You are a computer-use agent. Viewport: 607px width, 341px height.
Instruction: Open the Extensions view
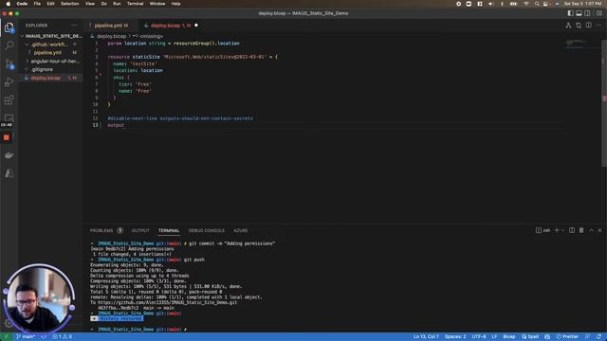pyautogui.click(x=9, y=100)
